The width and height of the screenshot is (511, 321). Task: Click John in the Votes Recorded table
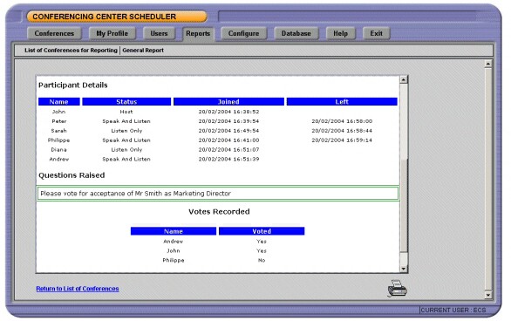(174, 251)
